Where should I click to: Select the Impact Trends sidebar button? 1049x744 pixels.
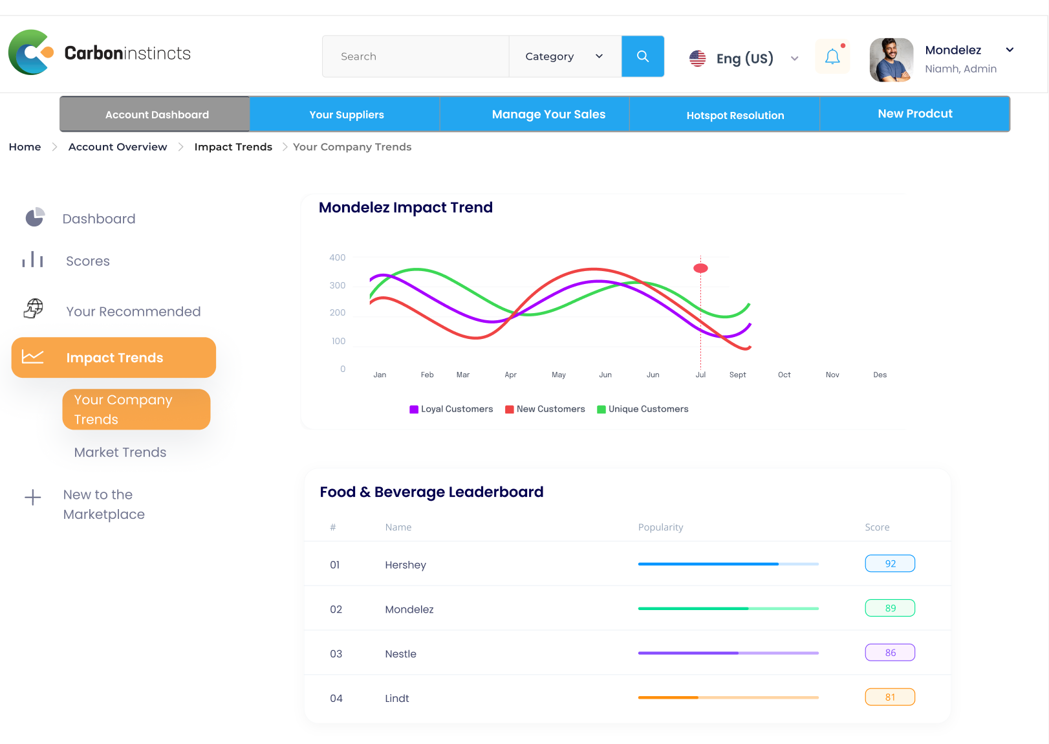(x=114, y=357)
